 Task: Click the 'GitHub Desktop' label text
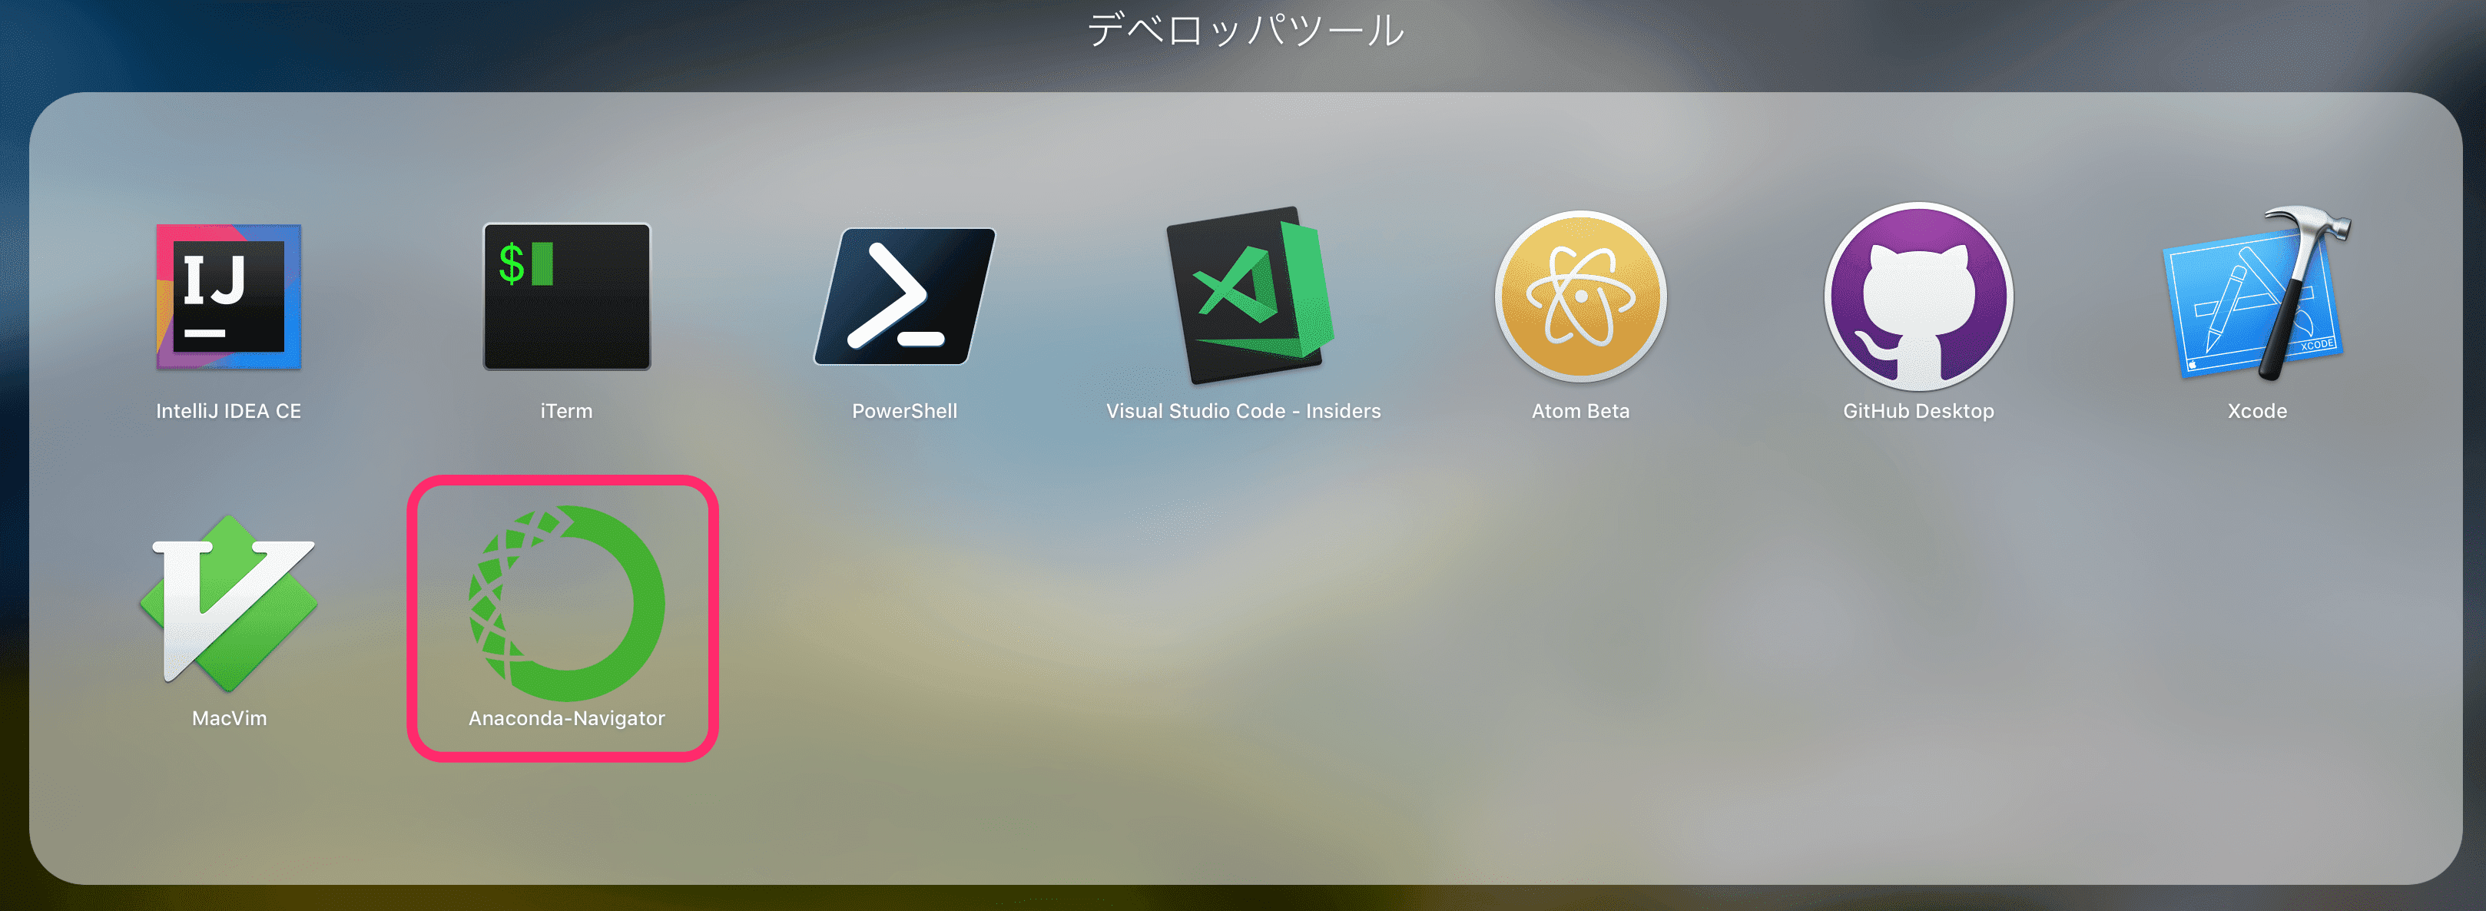coord(1918,411)
